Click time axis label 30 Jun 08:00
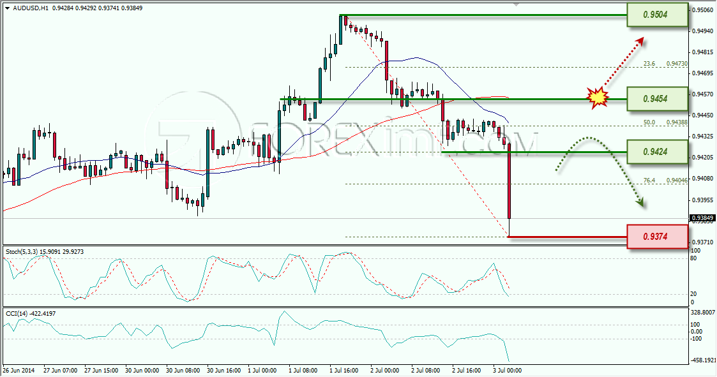This screenshot has height=377, width=717. pyautogui.click(x=183, y=370)
